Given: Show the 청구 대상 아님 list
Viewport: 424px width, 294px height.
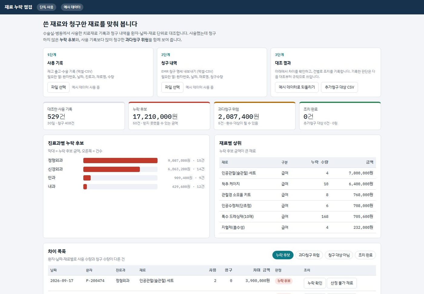Looking at the screenshot, I should tap(339, 255).
